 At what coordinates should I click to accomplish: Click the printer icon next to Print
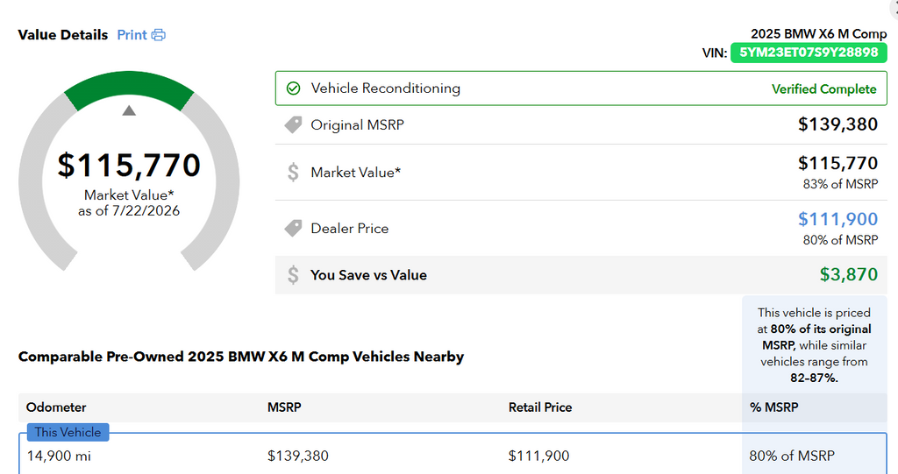click(159, 35)
